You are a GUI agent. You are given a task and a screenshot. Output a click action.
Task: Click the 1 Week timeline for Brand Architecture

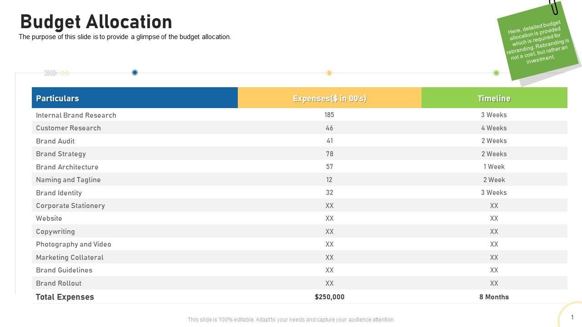(x=494, y=167)
